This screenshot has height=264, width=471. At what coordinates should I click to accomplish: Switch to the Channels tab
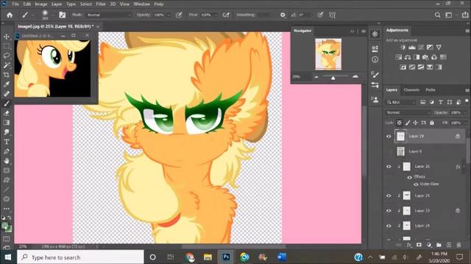pyautogui.click(x=411, y=89)
